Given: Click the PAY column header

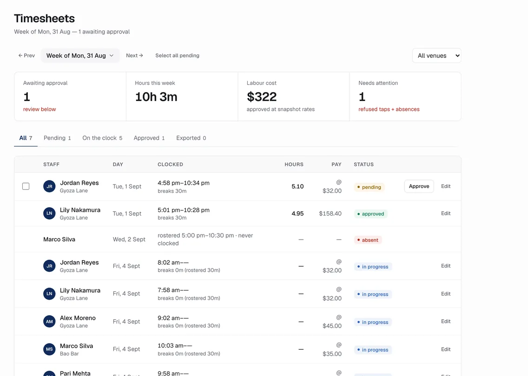Looking at the screenshot, I should click(x=337, y=164).
